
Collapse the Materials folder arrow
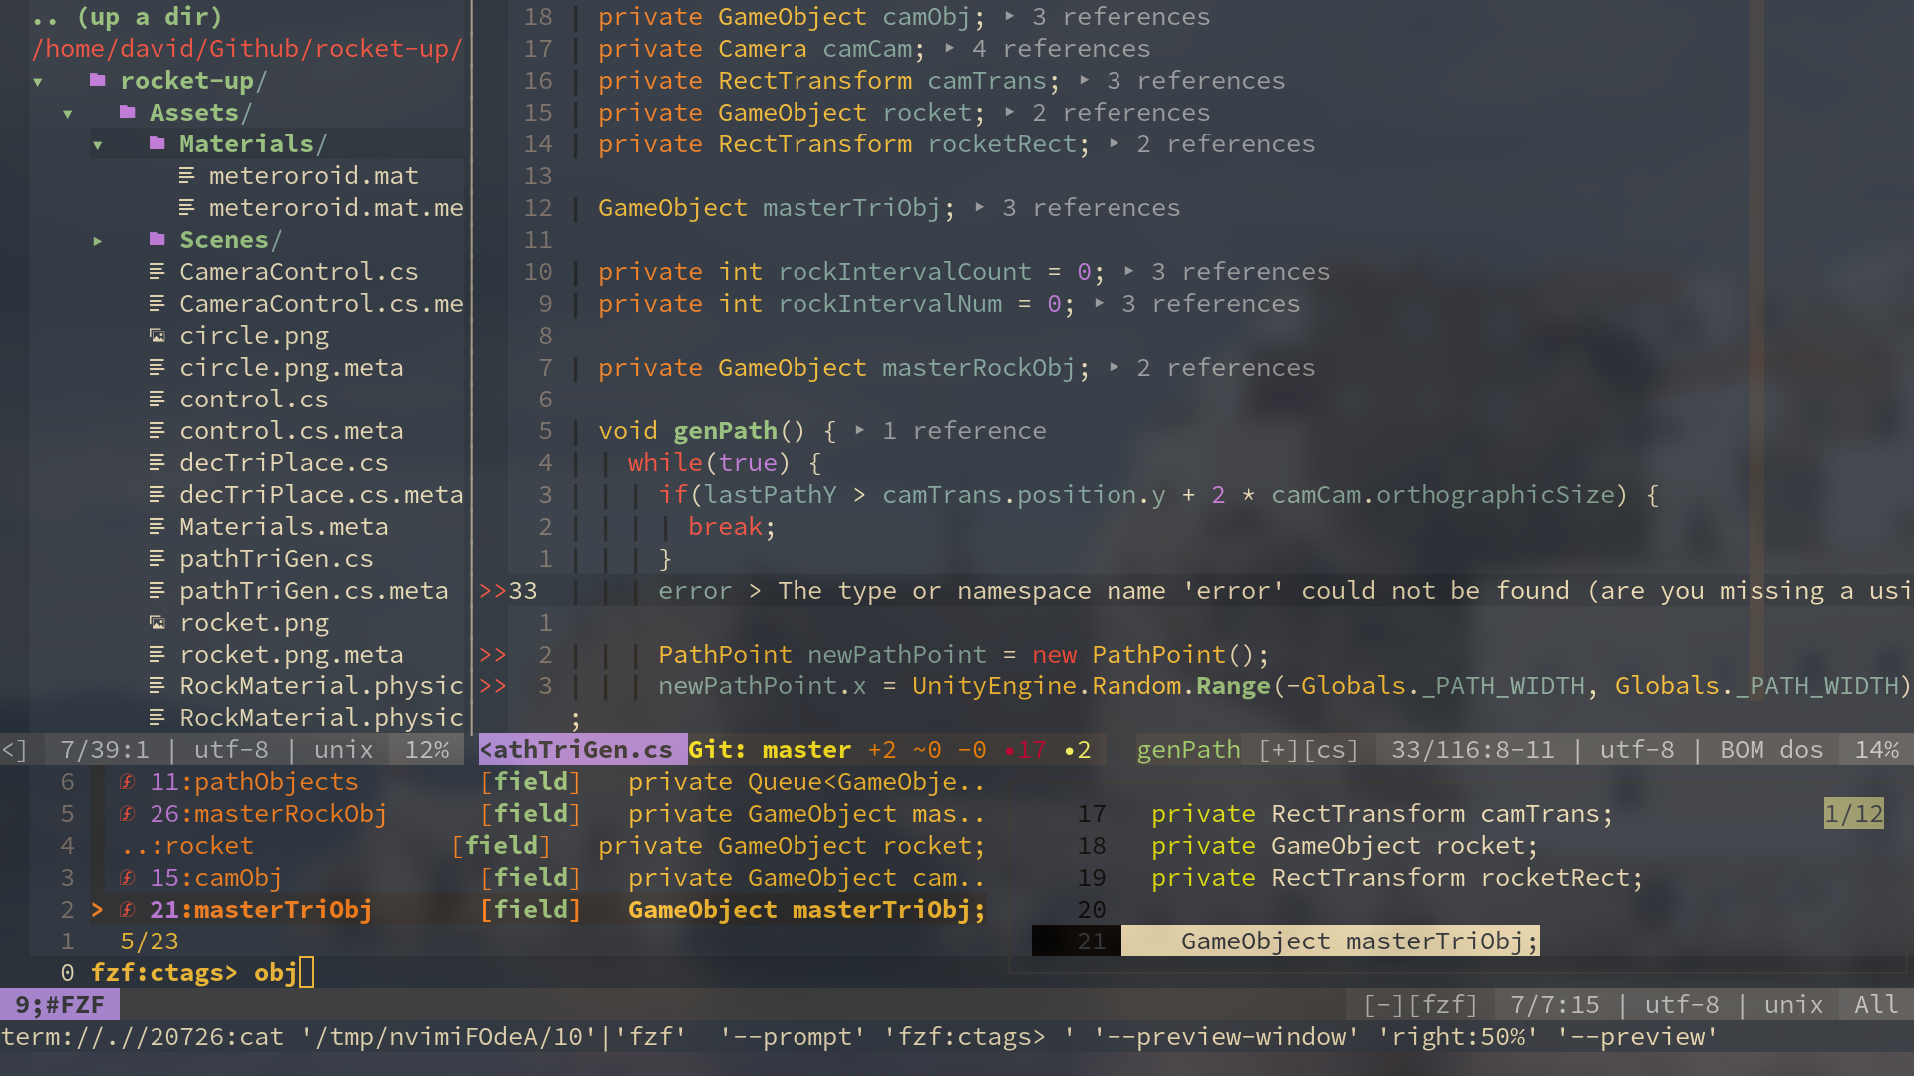coord(97,145)
